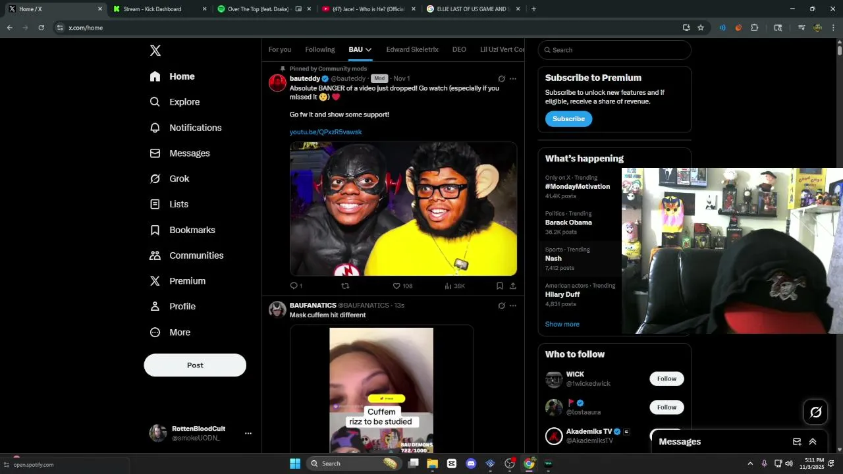Open the bauteddy video thumbnail
843x474 pixels.
point(403,209)
